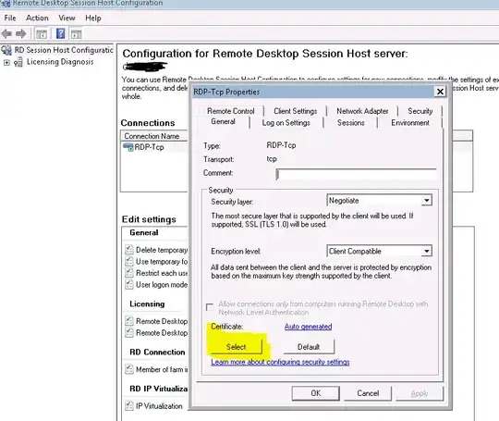Open the View menu
The width and height of the screenshot is (499, 421).
click(67, 18)
